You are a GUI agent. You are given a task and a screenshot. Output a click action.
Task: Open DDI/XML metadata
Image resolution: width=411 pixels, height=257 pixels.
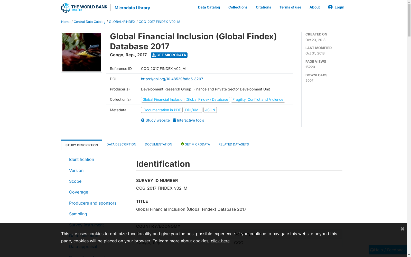(x=193, y=110)
